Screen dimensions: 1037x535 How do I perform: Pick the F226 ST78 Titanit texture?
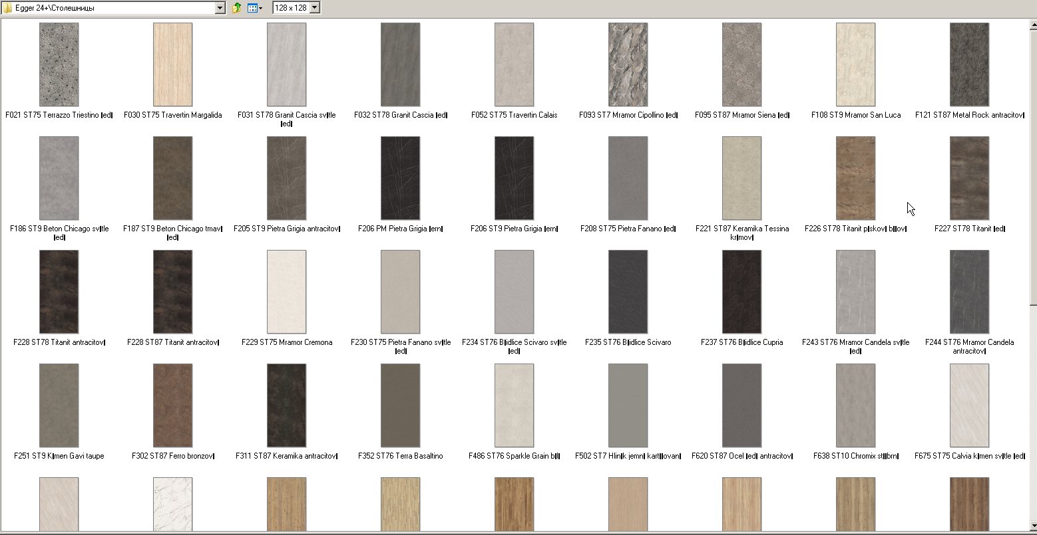855,178
